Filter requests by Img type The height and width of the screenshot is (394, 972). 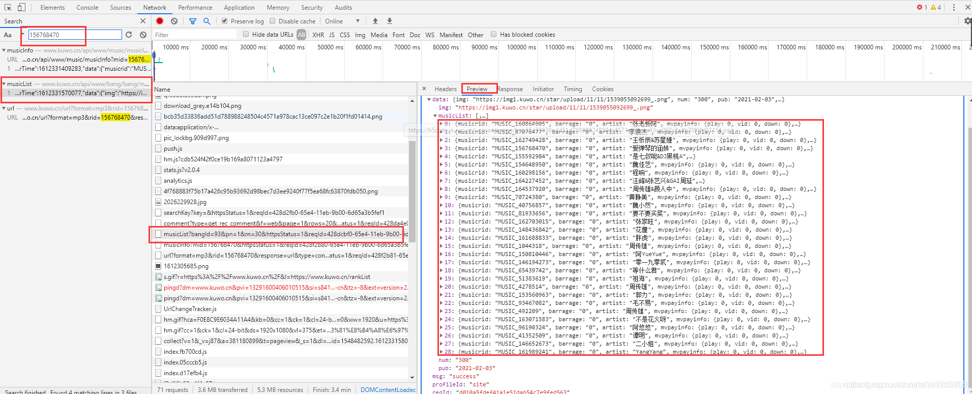[x=360, y=35]
